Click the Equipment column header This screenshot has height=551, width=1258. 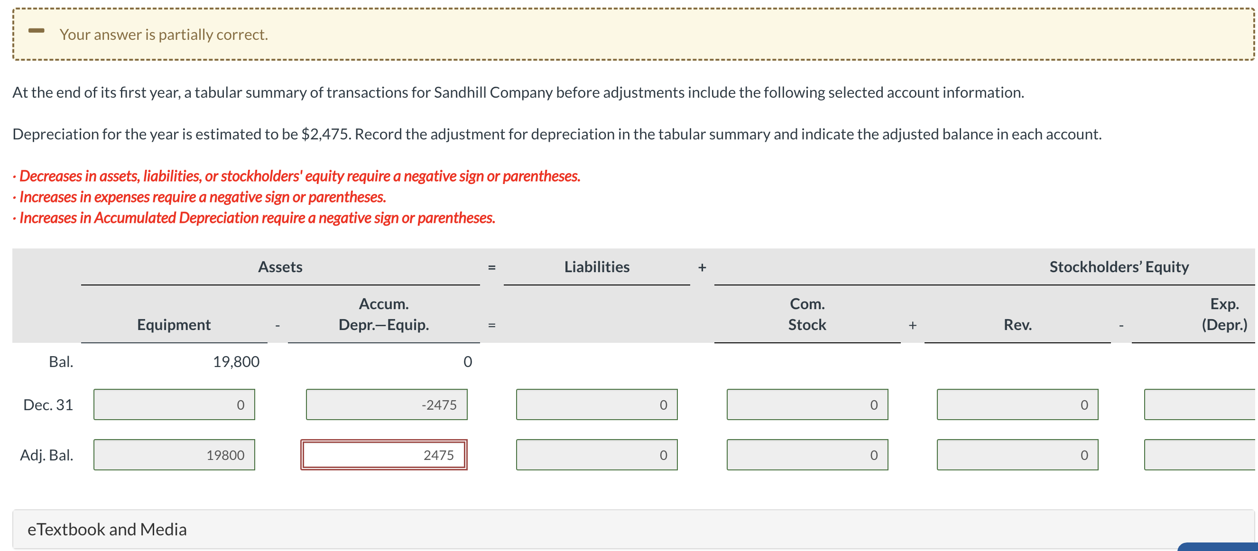(174, 324)
